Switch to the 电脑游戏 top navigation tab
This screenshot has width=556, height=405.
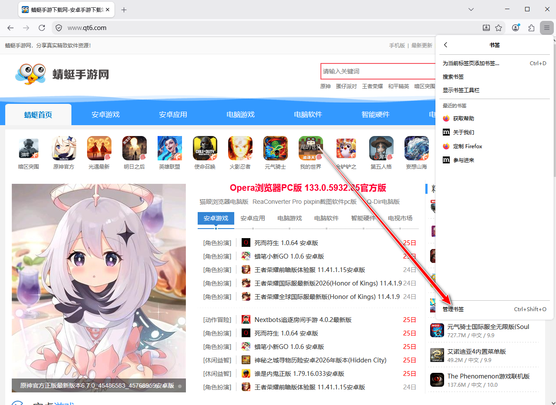pyautogui.click(x=240, y=115)
